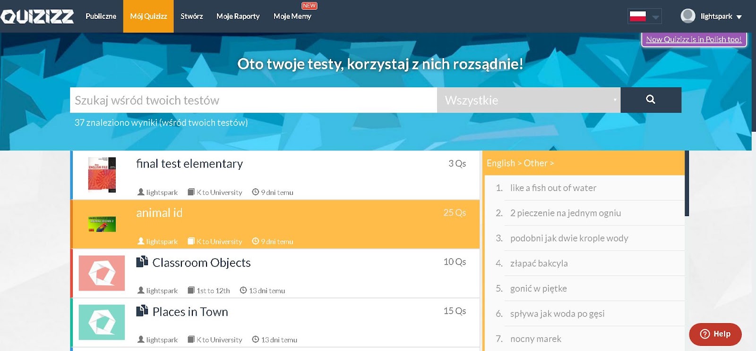The height and width of the screenshot is (351, 756).
Task: Click the clock icon next to '9 dni temu' in final test row
Action: click(256, 192)
